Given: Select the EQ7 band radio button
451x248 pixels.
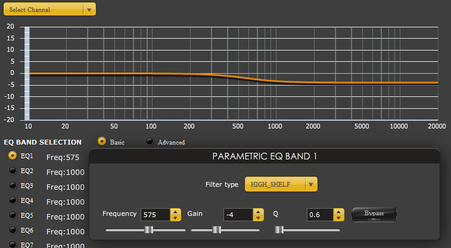Looking at the screenshot, I should pyautogui.click(x=13, y=244).
